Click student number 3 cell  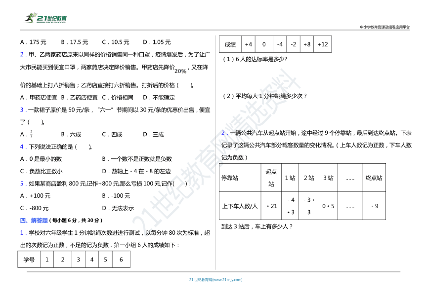[x=79, y=259]
